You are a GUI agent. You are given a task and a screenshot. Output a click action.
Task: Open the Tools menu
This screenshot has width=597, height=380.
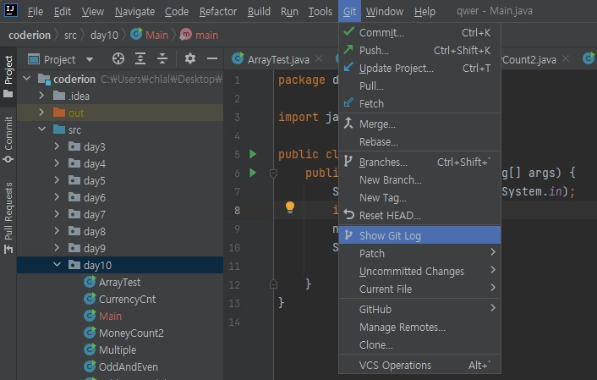(x=320, y=12)
